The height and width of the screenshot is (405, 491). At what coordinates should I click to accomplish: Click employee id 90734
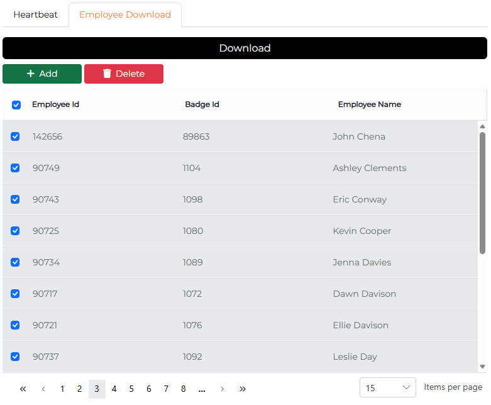(46, 262)
